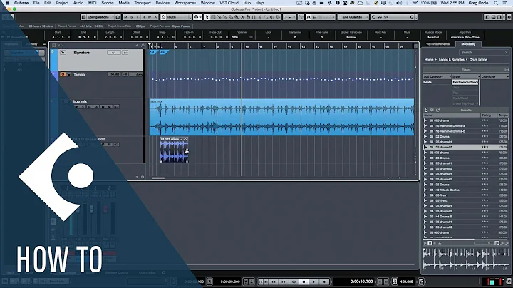Preview the 02 070-drums loop

tap(425, 153)
